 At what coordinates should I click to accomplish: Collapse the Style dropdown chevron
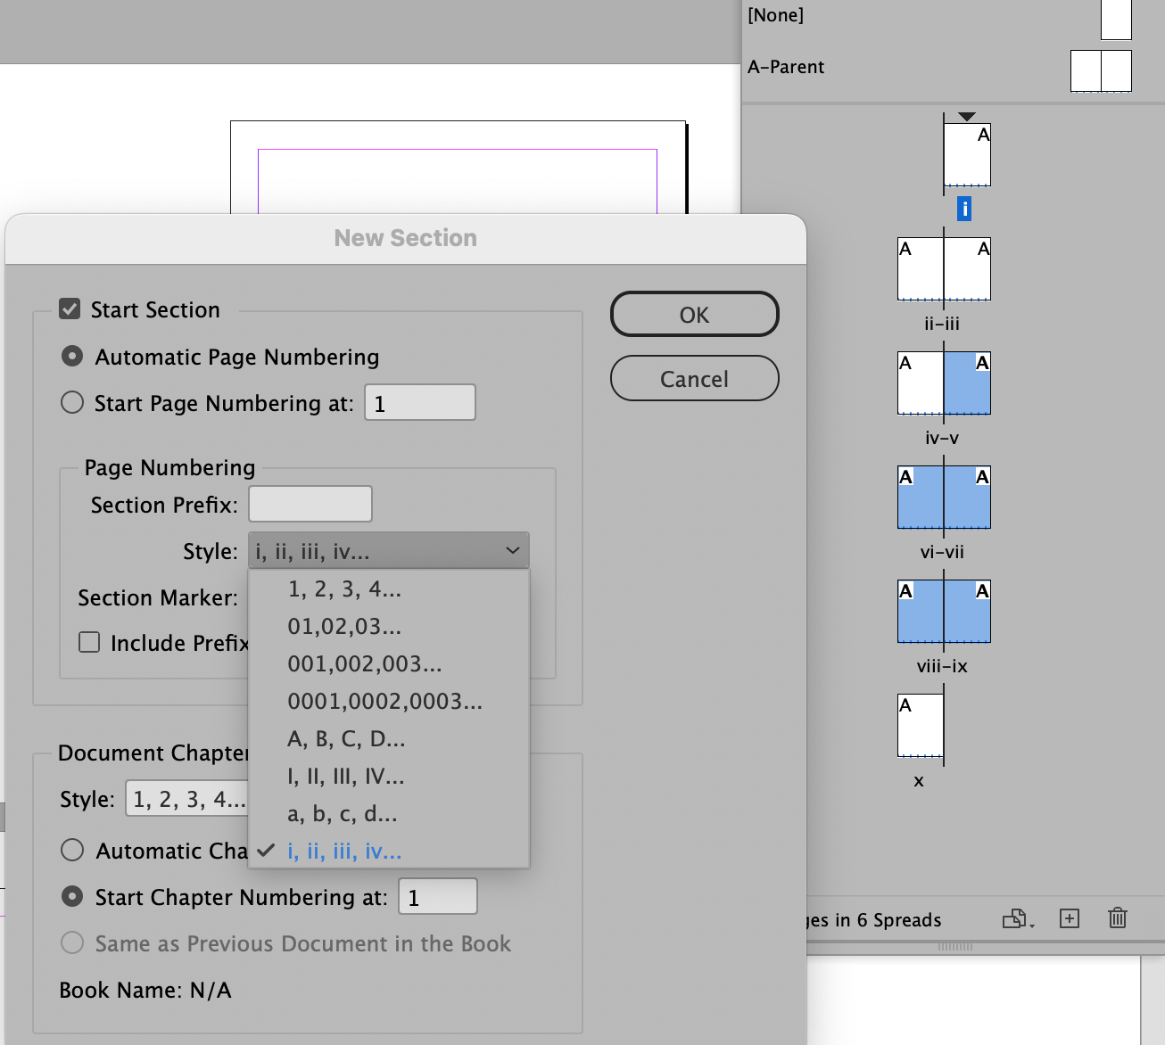coord(512,550)
